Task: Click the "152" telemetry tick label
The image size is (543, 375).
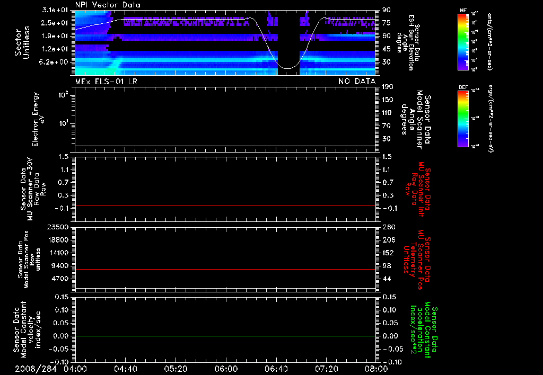Action: point(388,253)
